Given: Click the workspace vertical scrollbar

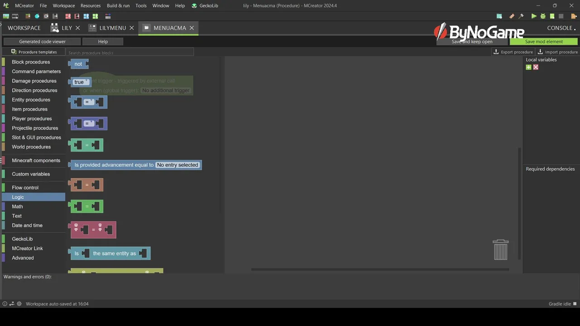Looking at the screenshot, I should point(520,204).
